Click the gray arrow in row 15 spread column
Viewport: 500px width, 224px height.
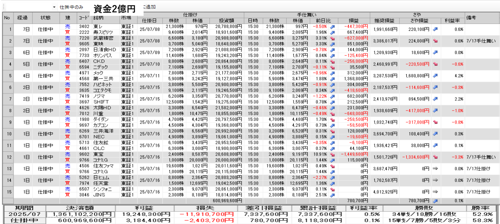[x=435, y=192]
